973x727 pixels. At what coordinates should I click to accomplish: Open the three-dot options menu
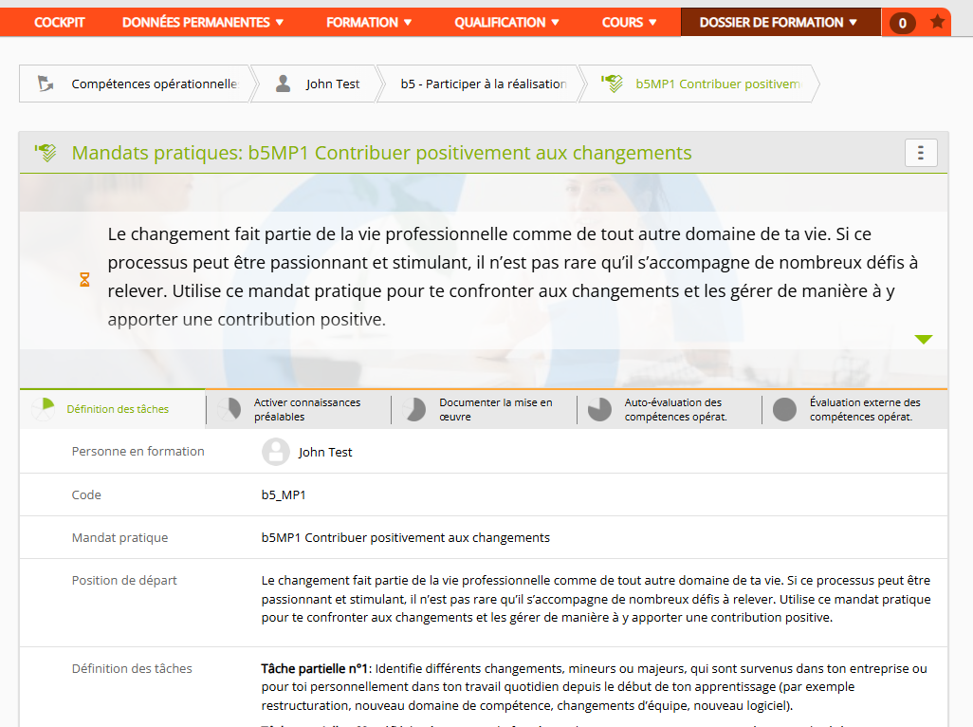pyautogui.click(x=921, y=153)
